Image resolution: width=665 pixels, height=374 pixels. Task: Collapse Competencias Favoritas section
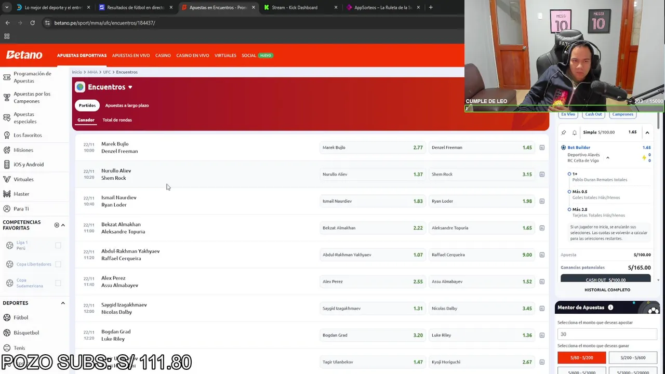pos(63,225)
